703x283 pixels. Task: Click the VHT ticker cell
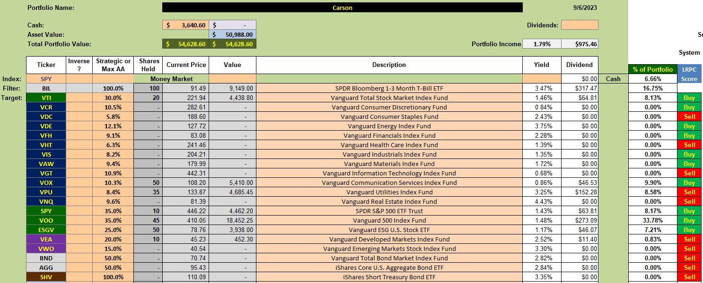tap(46, 145)
